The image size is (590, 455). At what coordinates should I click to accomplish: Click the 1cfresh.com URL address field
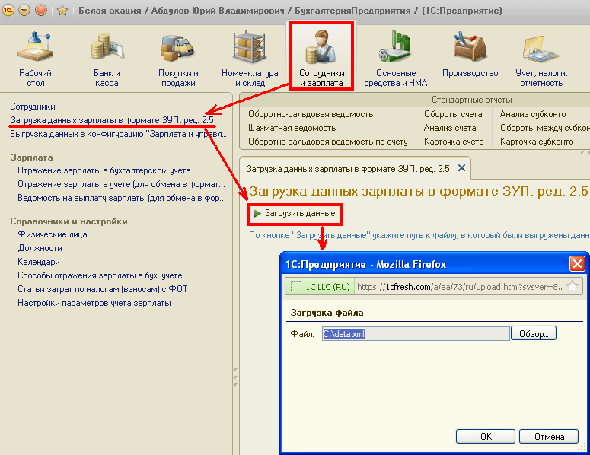point(459,287)
